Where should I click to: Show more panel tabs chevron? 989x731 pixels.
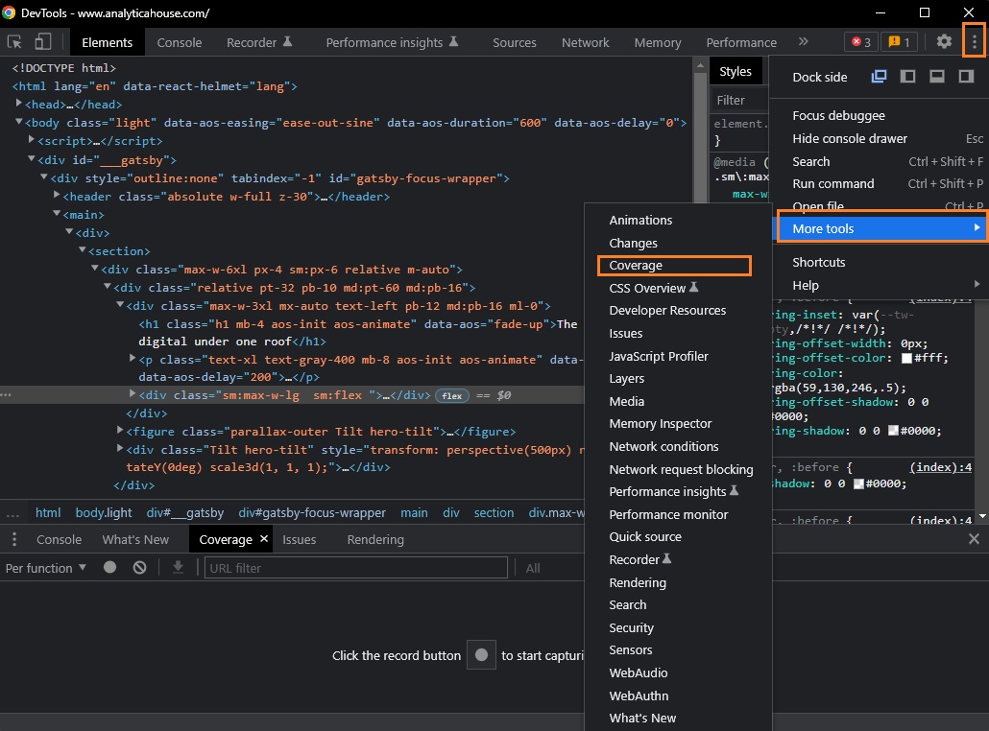pos(803,41)
